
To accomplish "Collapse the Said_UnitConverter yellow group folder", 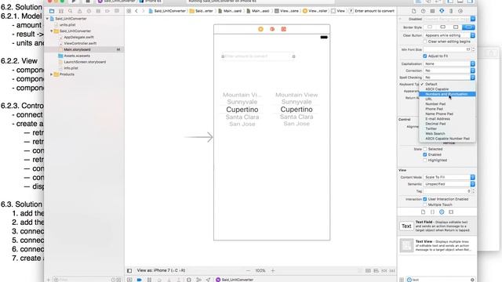I will pos(52,31).
